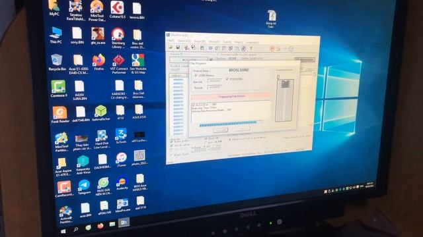Click the Start Addr field
Viewport: 423px width, 237px height.
[215, 81]
